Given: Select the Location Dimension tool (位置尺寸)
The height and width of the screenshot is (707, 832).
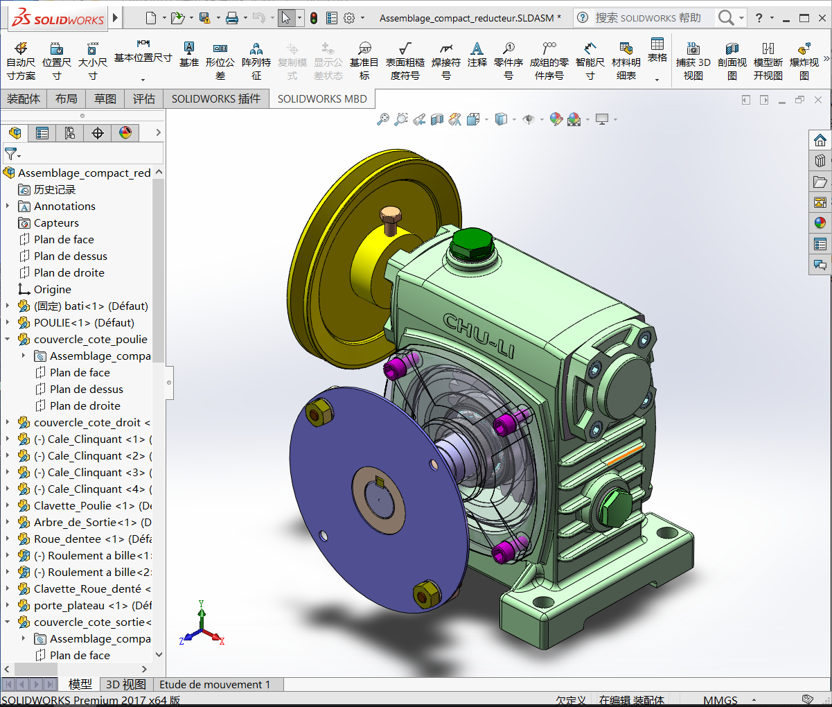Looking at the screenshot, I should [57, 61].
